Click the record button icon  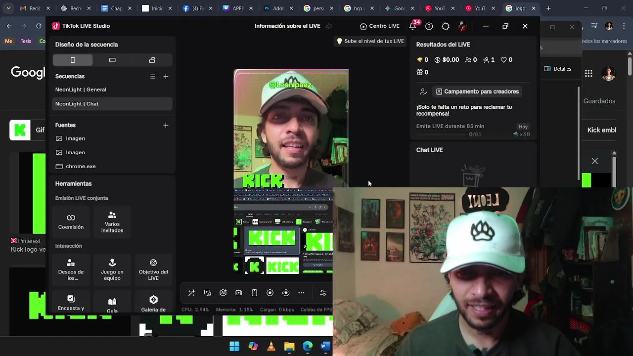point(270,293)
